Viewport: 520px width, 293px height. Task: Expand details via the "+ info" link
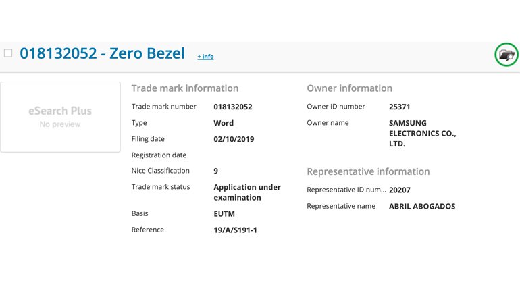coord(205,57)
